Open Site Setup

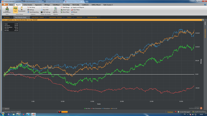31,7
